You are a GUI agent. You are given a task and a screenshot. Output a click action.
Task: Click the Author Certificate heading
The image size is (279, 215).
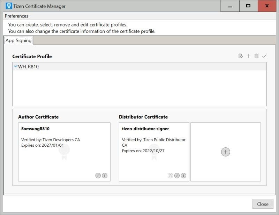(x=38, y=117)
